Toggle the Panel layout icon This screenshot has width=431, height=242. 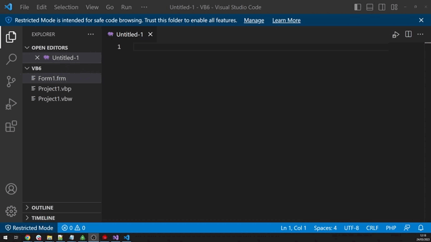tap(370, 7)
